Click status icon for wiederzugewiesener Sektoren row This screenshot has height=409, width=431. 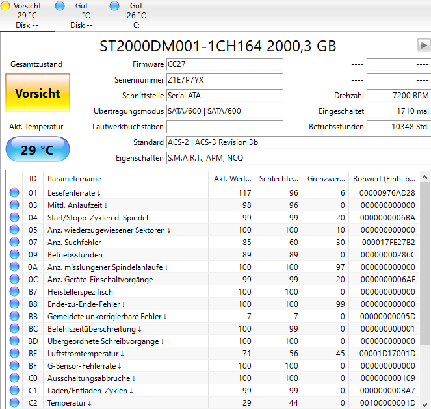coord(14,230)
